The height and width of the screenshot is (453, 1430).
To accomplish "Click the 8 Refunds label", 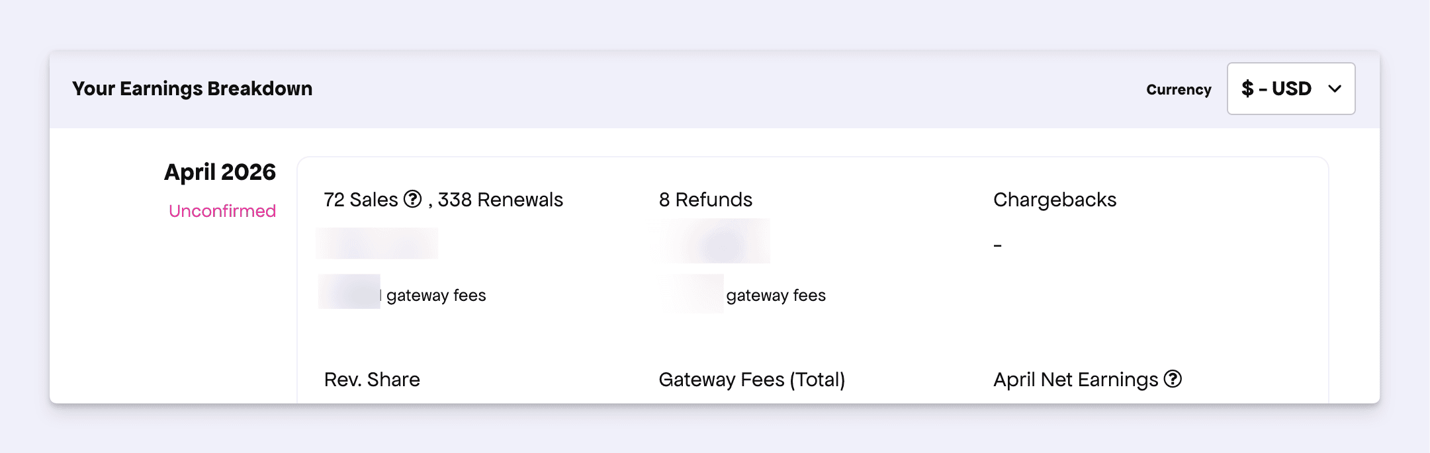I will (x=705, y=200).
